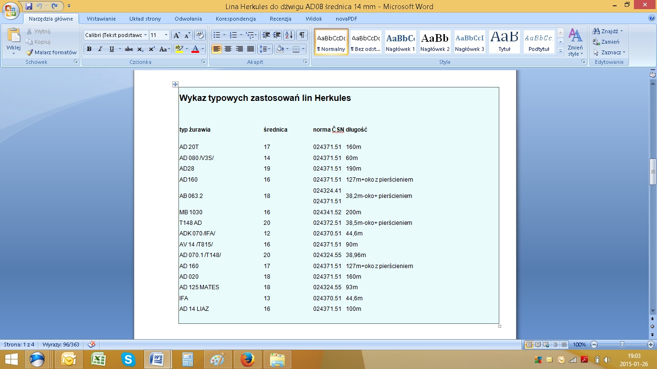This screenshot has width=657, height=369.
Task: Apply the Nagłówek 1 style
Action: (x=400, y=42)
